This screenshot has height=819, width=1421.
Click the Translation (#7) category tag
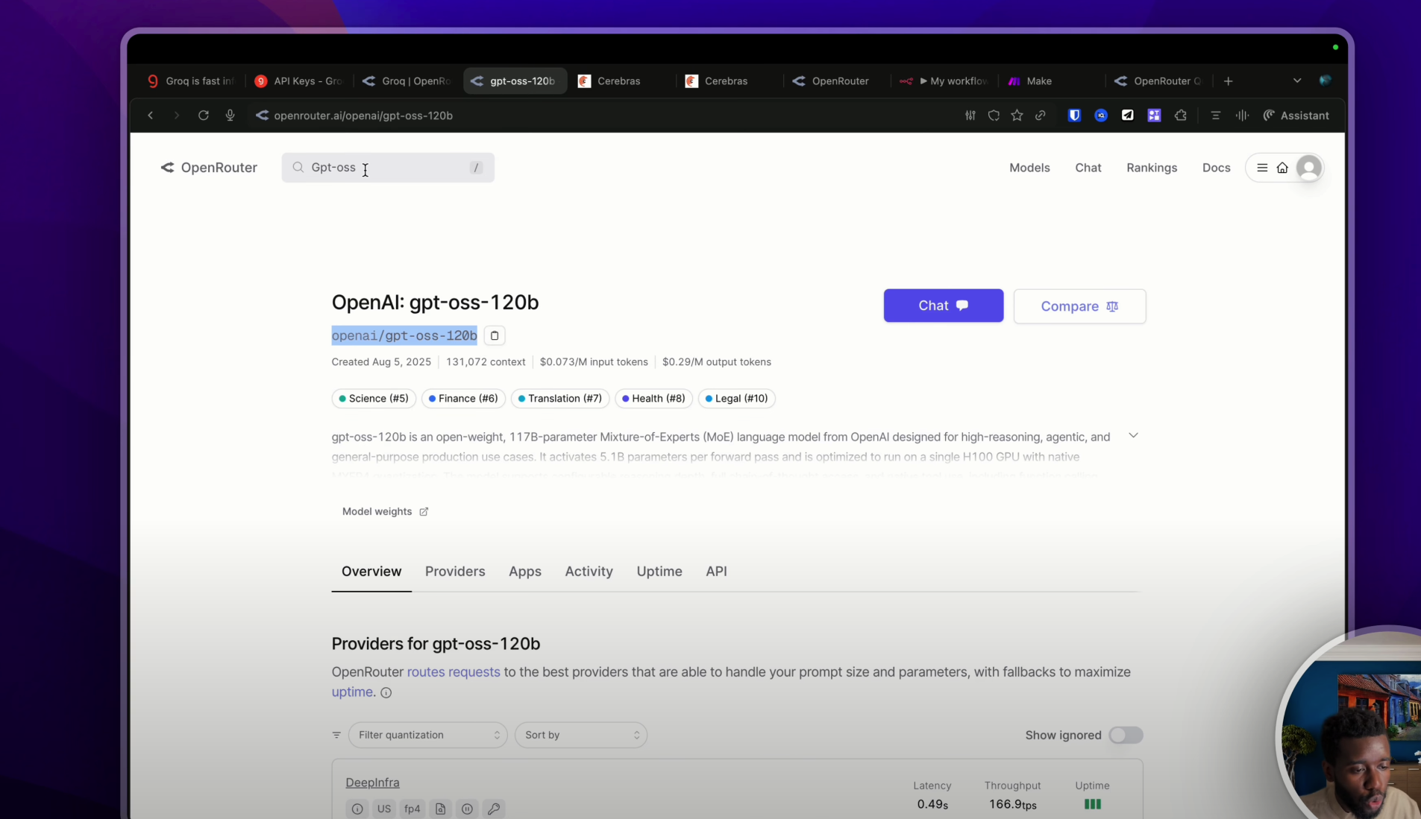pos(560,399)
